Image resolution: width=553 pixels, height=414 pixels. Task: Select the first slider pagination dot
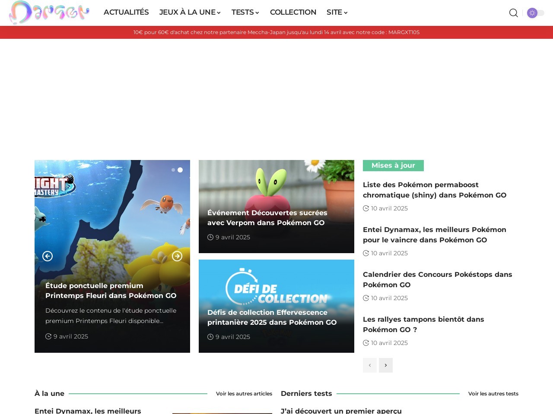(x=173, y=170)
